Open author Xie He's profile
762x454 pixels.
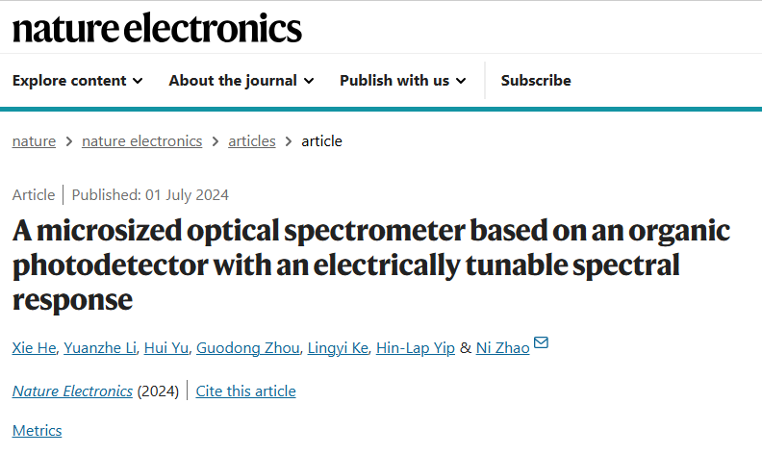coord(33,348)
